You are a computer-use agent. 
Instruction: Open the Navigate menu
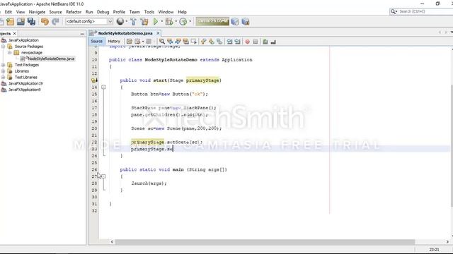tap(37, 12)
